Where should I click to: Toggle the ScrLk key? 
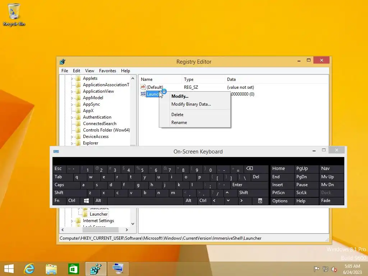pos(306,193)
